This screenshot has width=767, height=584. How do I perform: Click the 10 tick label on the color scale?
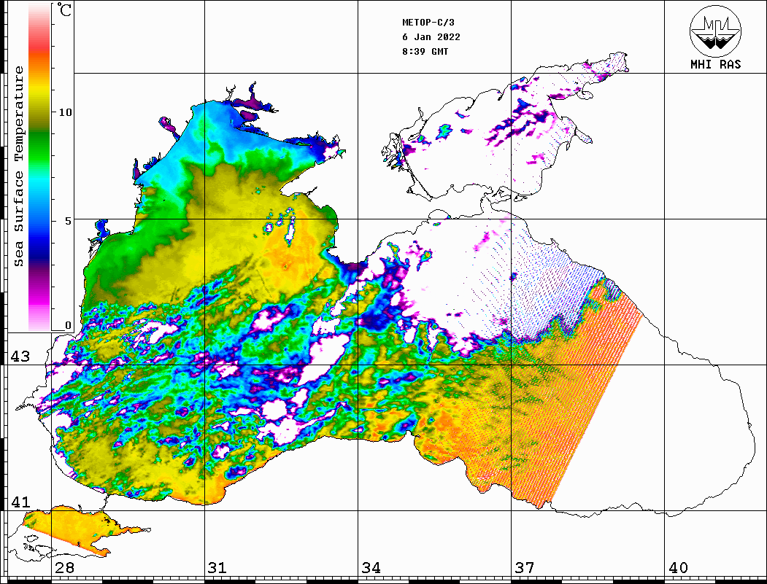pyautogui.click(x=65, y=112)
